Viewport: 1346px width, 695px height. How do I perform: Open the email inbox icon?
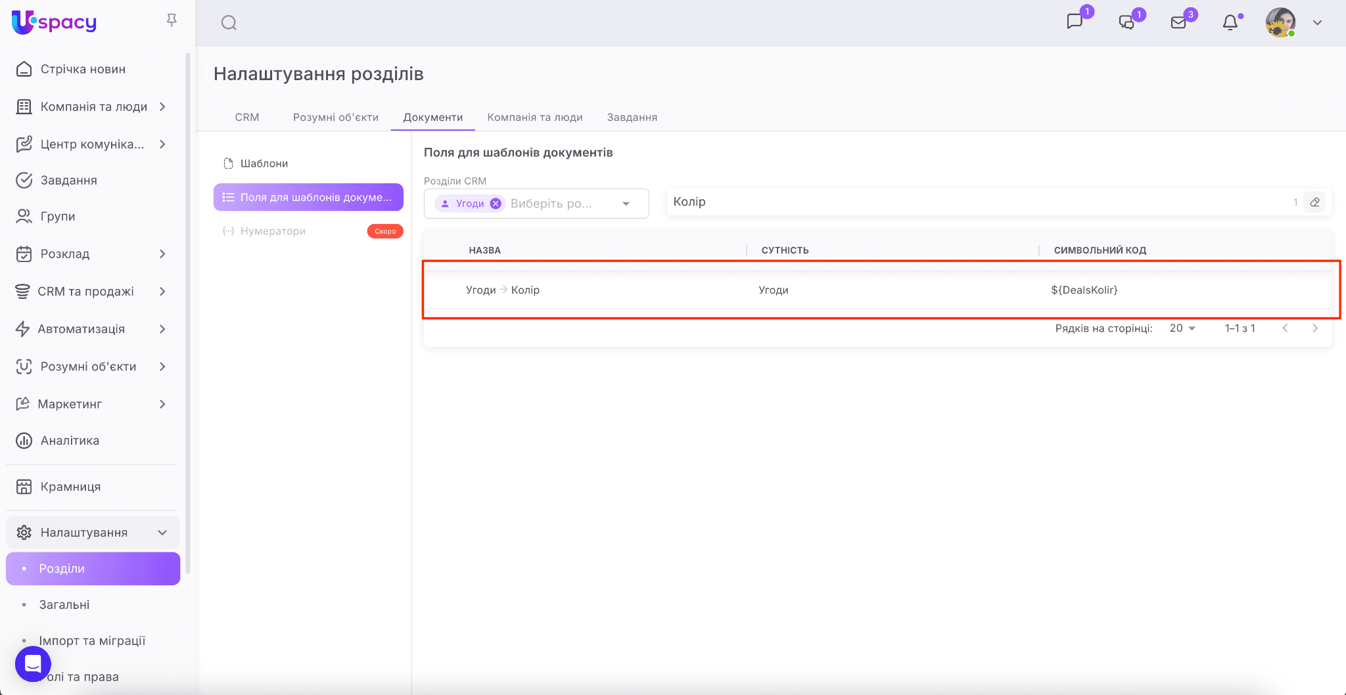(1178, 22)
